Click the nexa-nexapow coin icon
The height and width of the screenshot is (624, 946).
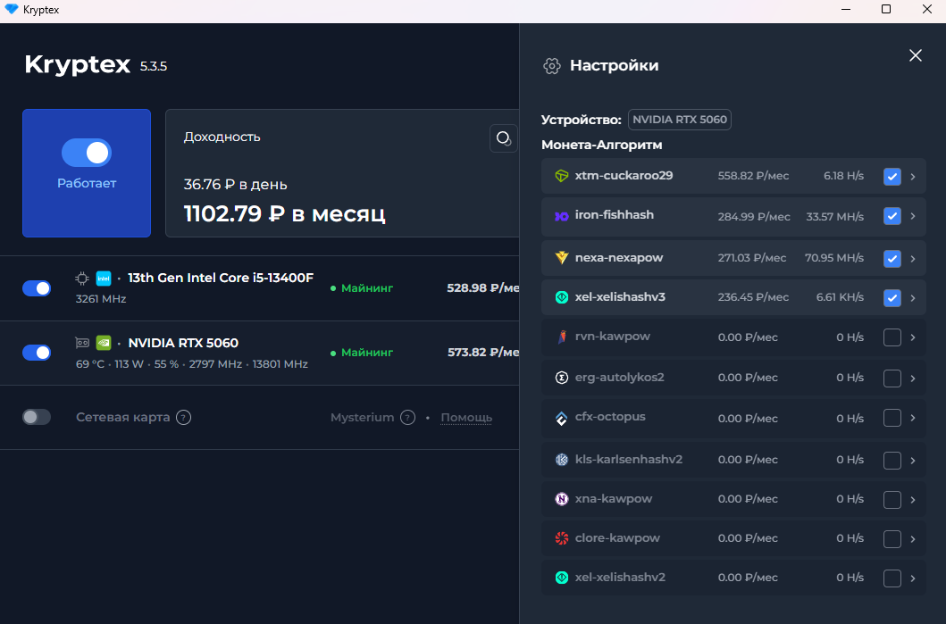pyautogui.click(x=562, y=258)
